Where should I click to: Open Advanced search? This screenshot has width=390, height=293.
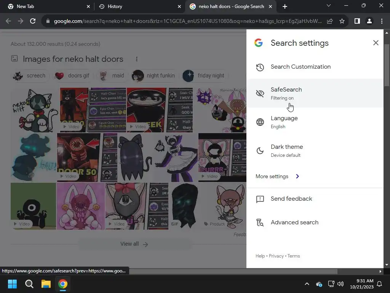[315, 222]
